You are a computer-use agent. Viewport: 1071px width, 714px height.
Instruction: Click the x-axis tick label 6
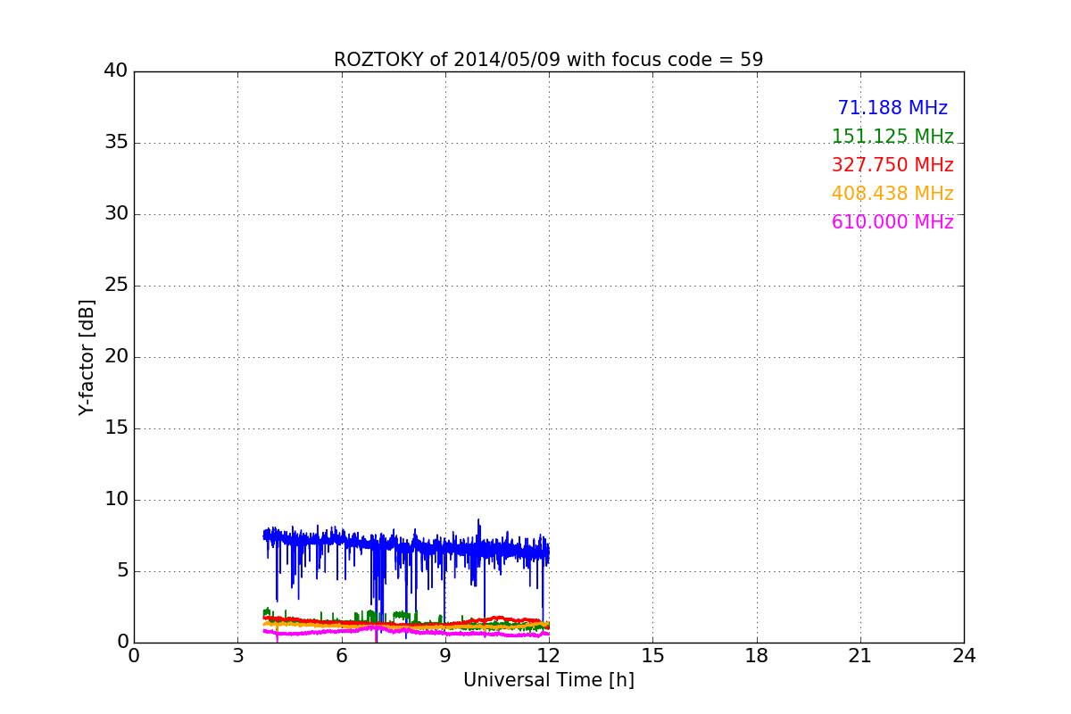point(341,656)
